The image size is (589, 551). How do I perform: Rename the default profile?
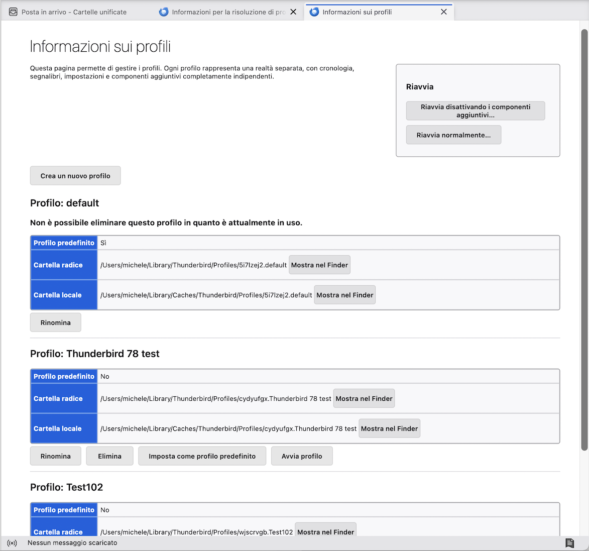click(x=56, y=322)
